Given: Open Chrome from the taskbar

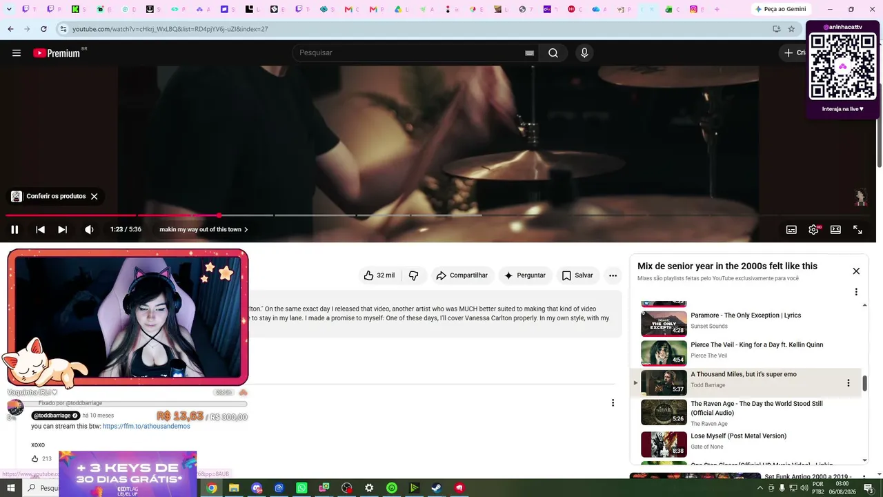Looking at the screenshot, I should point(212,488).
